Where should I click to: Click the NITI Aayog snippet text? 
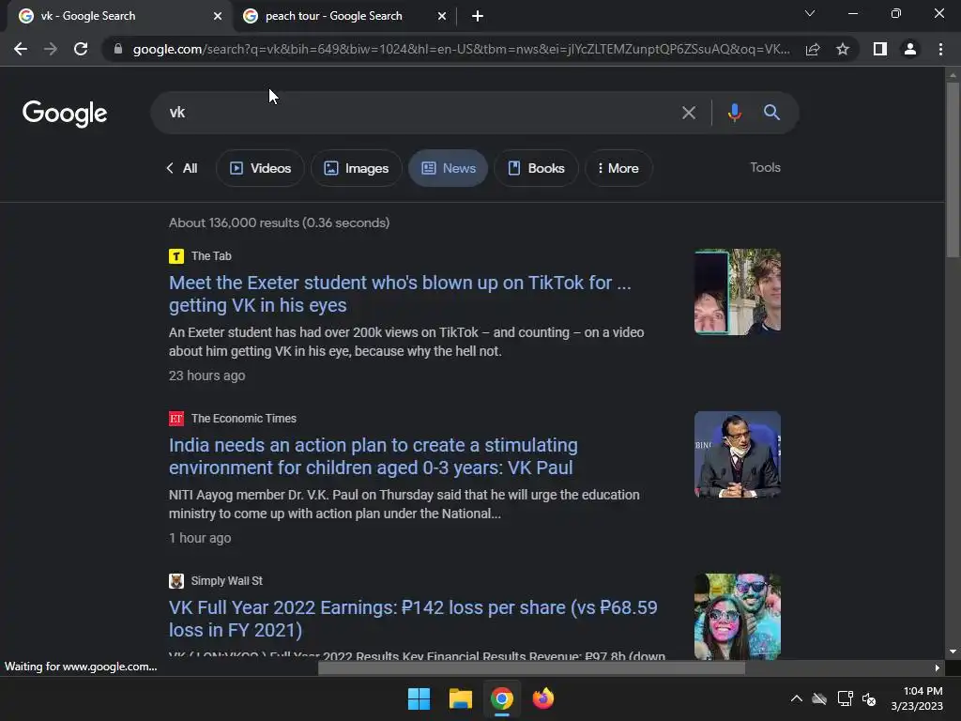click(404, 504)
